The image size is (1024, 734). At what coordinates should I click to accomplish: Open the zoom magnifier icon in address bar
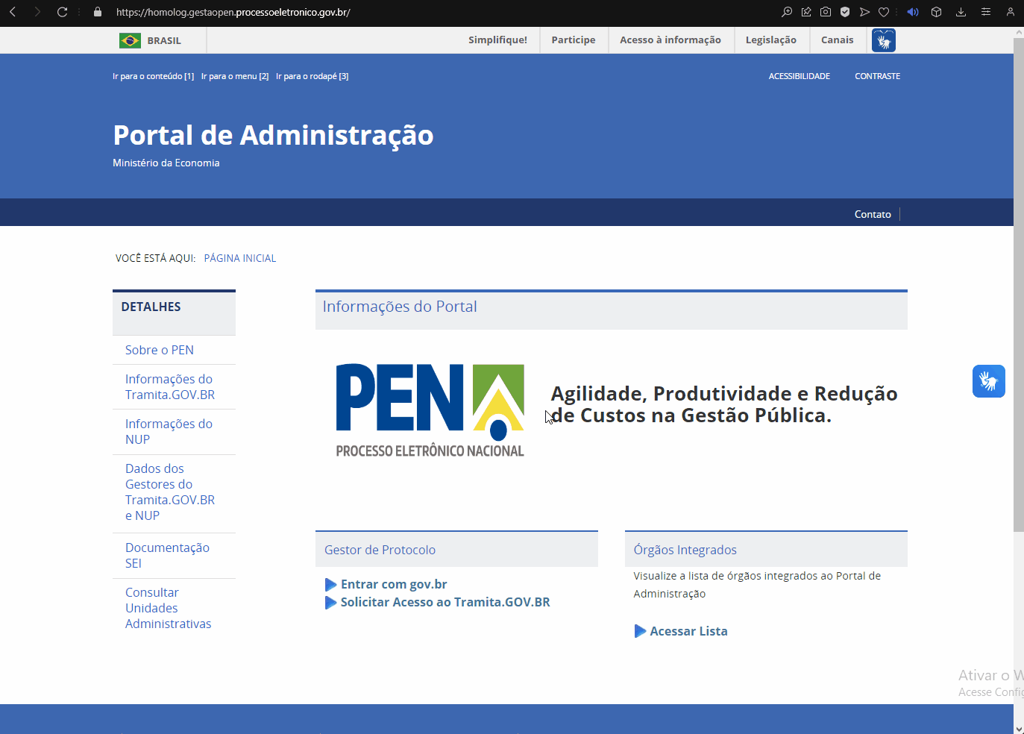click(x=787, y=12)
